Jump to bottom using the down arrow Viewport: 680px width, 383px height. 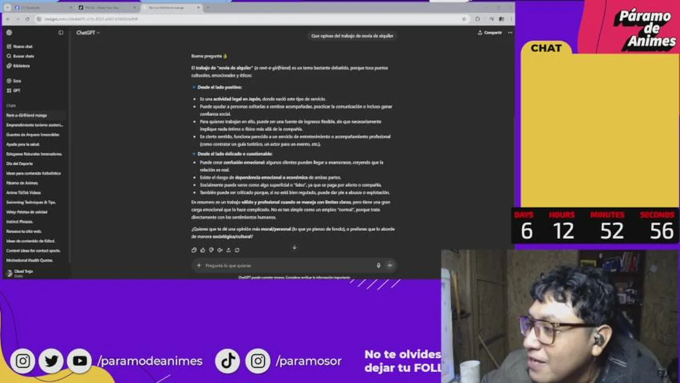point(294,247)
